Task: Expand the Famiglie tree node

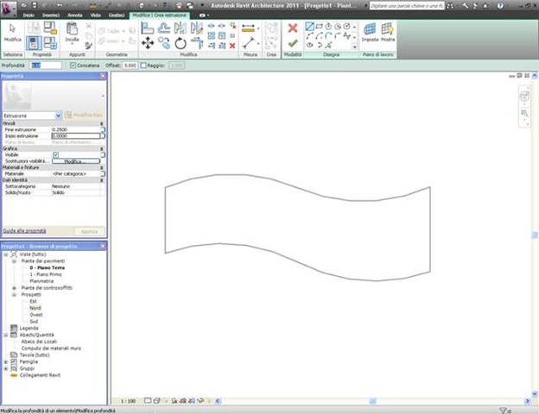Action: coord(5,361)
